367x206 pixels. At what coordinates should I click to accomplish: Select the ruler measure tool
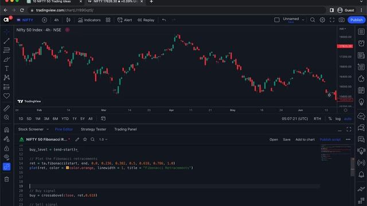click(6, 108)
